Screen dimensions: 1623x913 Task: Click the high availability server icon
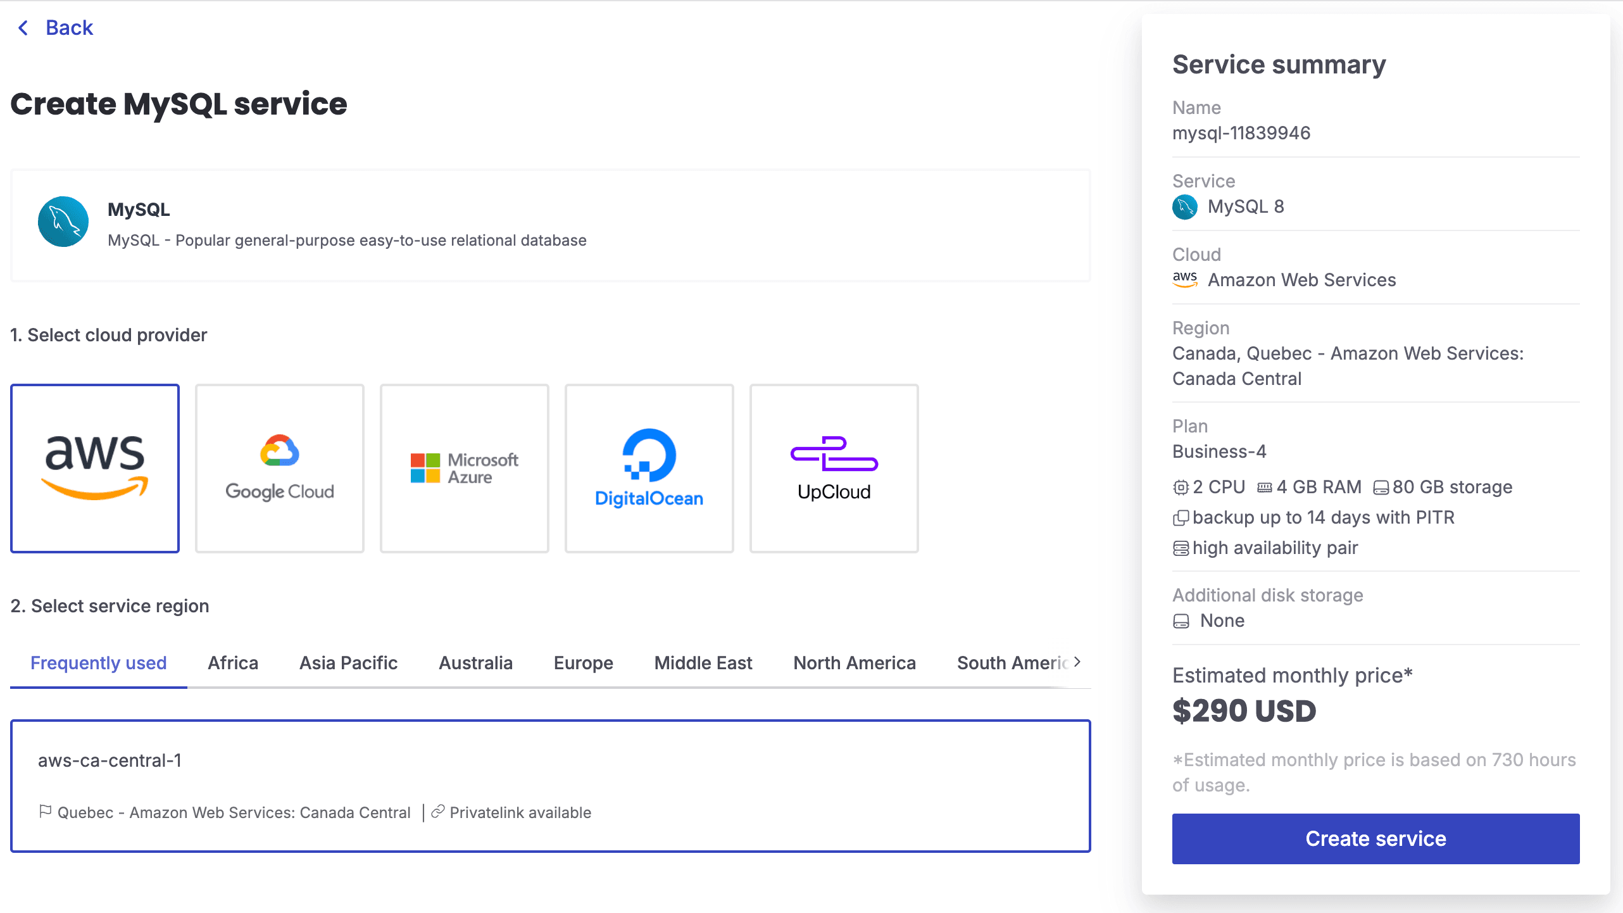click(x=1181, y=548)
